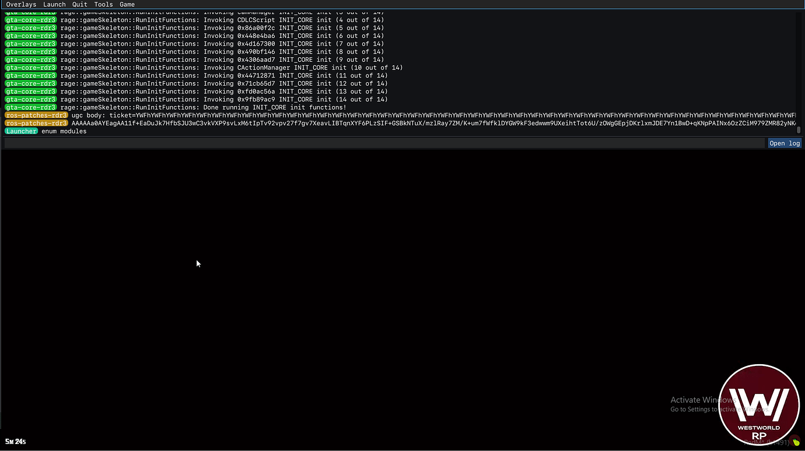Viewport: 805px width, 451px height.
Task: Click the Westworld RP circular logo
Action: [x=758, y=405]
